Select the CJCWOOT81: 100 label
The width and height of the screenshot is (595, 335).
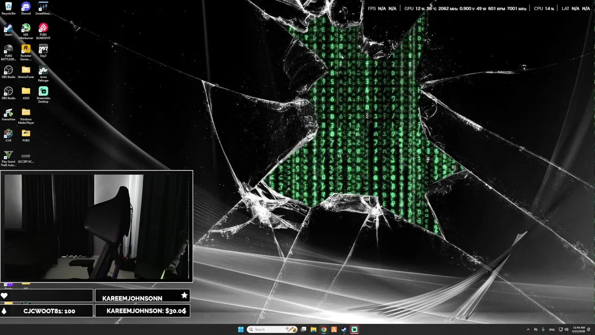(49, 311)
